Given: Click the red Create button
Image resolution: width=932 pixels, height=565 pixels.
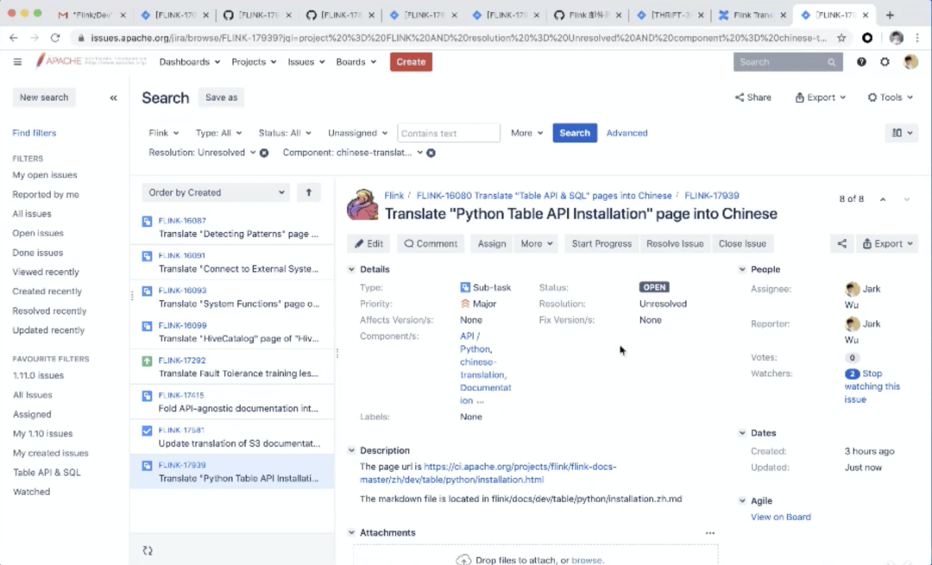Looking at the screenshot, I should pyautogui.click(x=411, y=62).
